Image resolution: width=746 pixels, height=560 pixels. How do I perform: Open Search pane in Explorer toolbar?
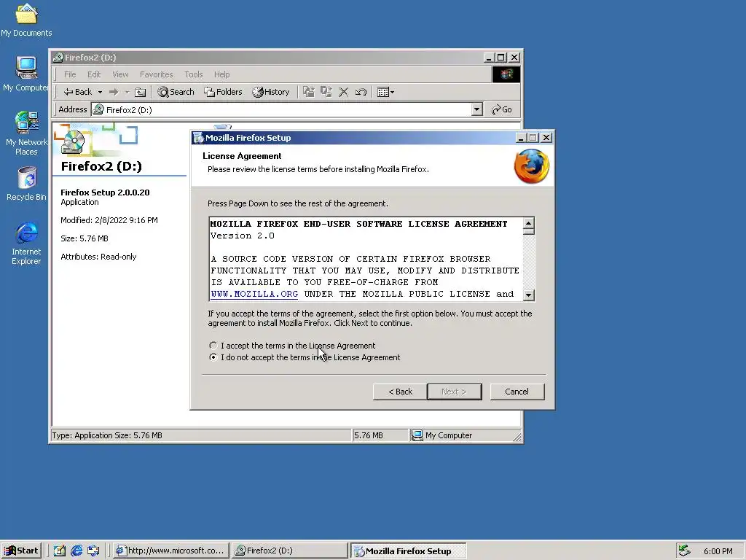[176, 92]
